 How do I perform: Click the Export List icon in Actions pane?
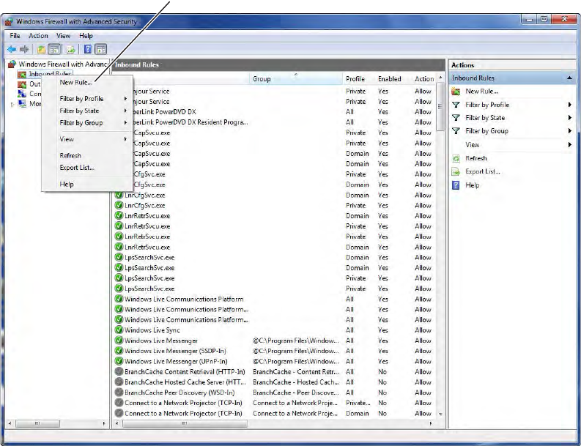tap(456, 171)
